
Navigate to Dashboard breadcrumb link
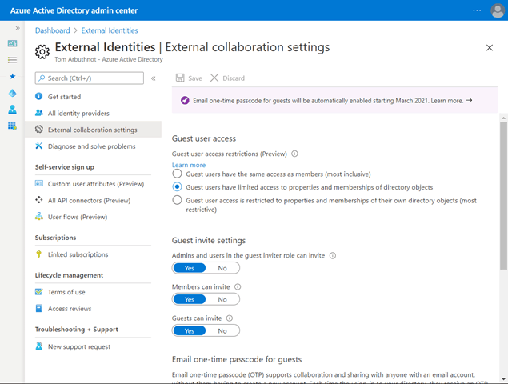click(x=52, y=30)
